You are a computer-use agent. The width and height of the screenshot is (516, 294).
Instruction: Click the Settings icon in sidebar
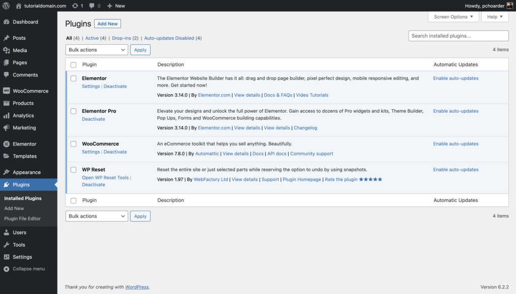(x=6, y=257)
